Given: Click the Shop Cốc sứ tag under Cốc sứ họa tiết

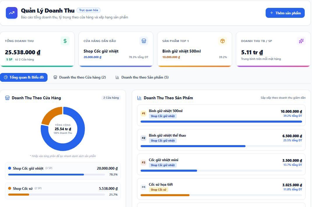Looking at the screenshot, I should tap(158, 190).
